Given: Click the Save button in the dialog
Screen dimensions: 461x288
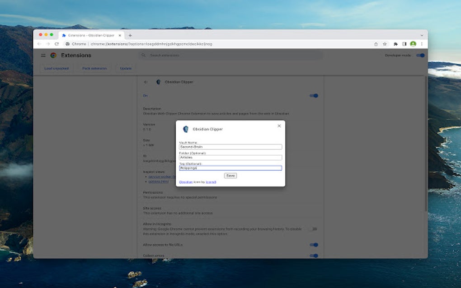Looking at the screenshot, I should (230, 176).
